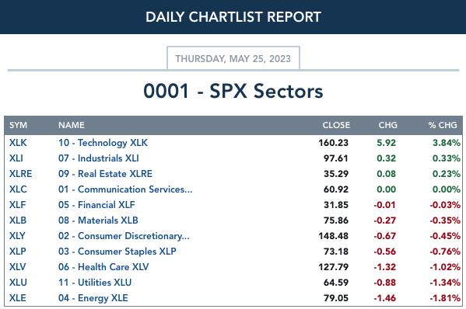
Task: Click the 0001 - SPX Sectors title
Action: click(x=233, y=91)
